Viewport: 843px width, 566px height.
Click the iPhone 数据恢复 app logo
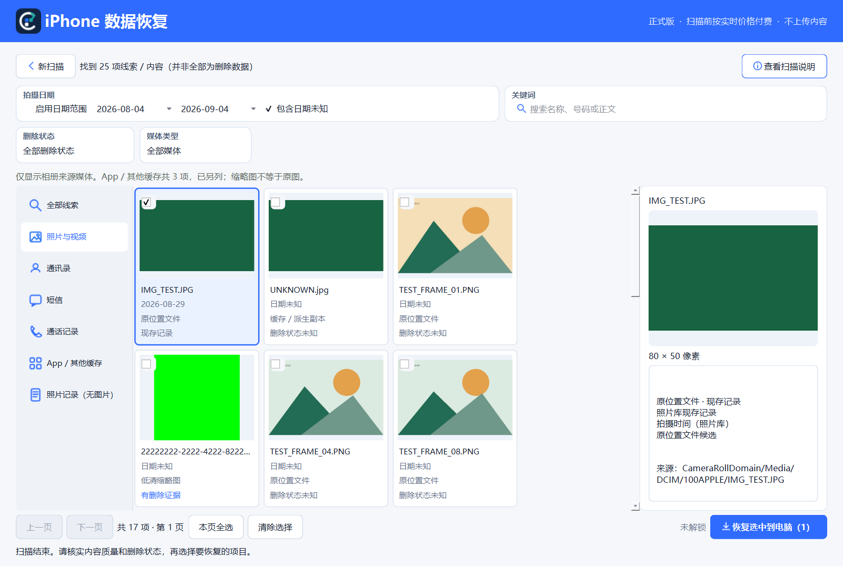28,21
